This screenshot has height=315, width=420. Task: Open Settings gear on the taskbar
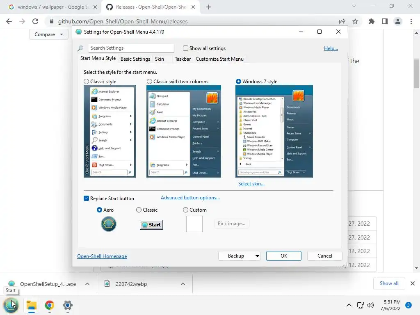(x=68, y=305)
